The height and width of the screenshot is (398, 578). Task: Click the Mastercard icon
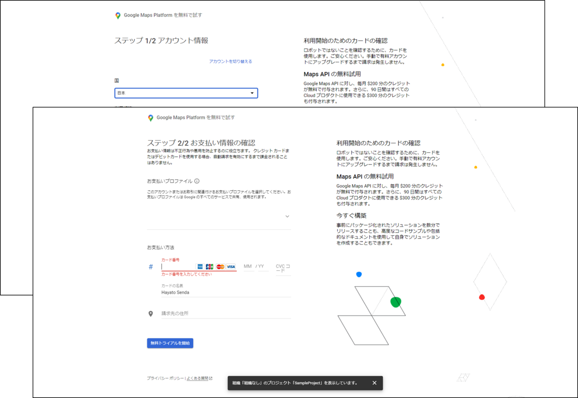click(x=220, y=266)
